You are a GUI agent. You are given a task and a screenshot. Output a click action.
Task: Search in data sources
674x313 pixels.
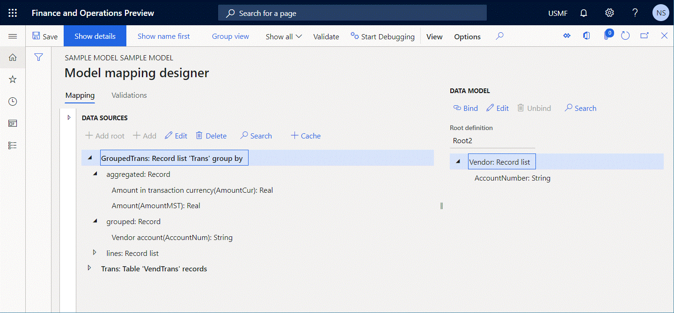pos(256,136)
